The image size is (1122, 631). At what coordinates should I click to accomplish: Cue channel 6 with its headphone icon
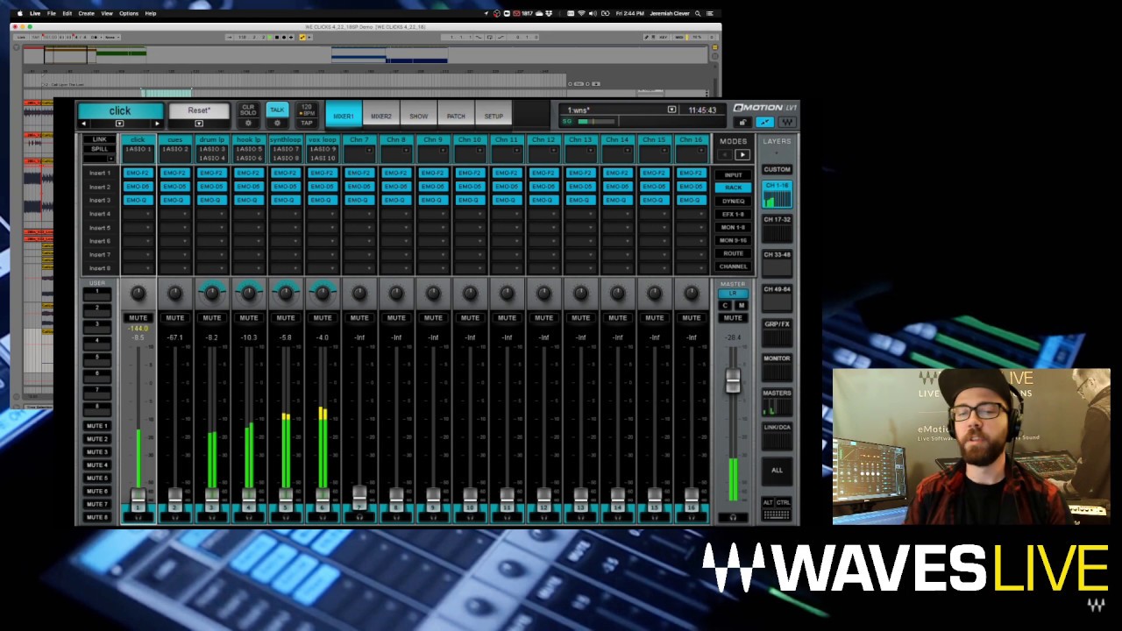[x=323, y=518]
